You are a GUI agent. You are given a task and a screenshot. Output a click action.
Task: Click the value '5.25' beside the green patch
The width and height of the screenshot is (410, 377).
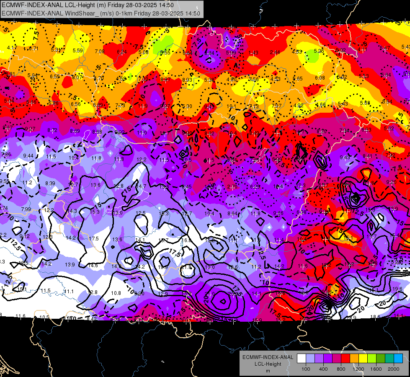[x=319, y=51]
